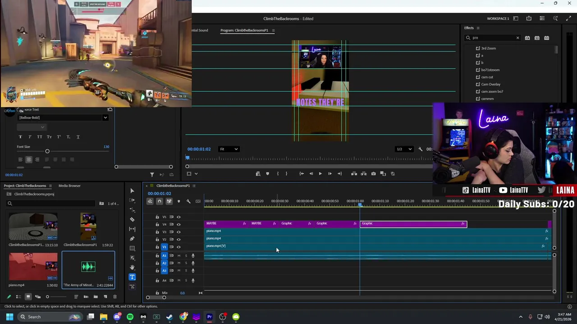The image size is (577, 324).
Task: Click Mark In in Program monitor
Action: pos(277,174)
